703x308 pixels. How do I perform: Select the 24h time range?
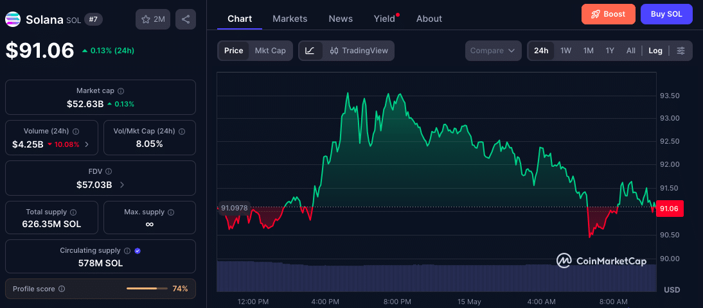541,51
